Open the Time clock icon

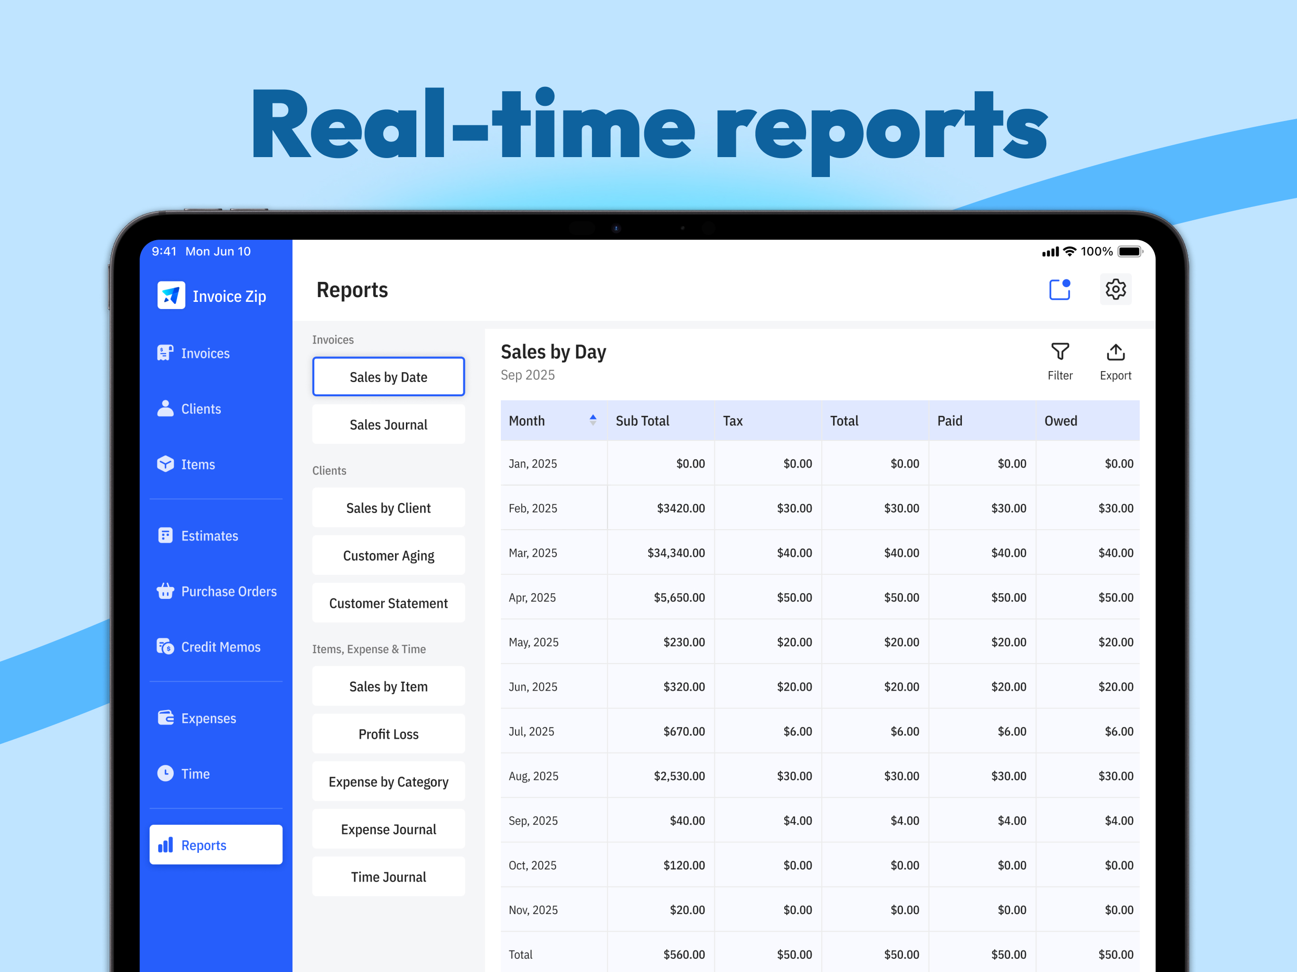tap(165, 773)
